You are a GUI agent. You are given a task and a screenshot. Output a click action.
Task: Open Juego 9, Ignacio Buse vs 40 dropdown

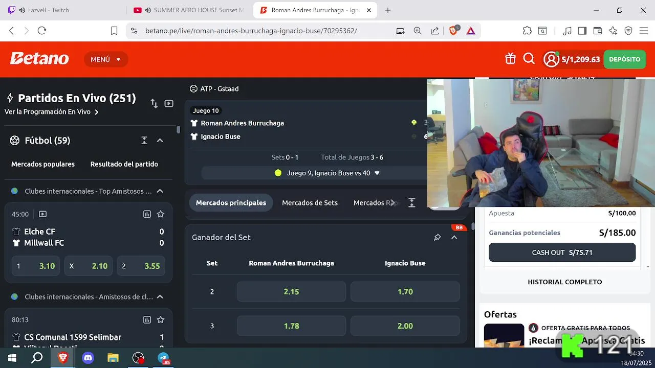point(327,173)
